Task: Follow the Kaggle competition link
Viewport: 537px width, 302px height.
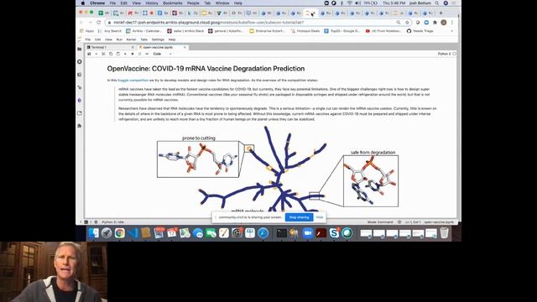Action: point(133,81)
